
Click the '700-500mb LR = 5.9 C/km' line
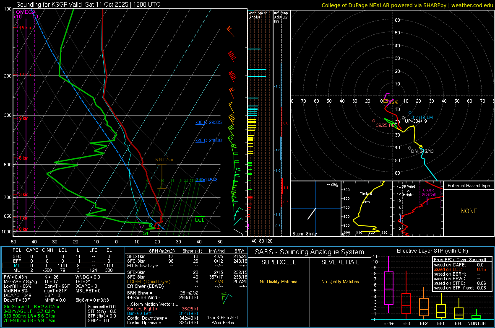click(x=29, y=320)
